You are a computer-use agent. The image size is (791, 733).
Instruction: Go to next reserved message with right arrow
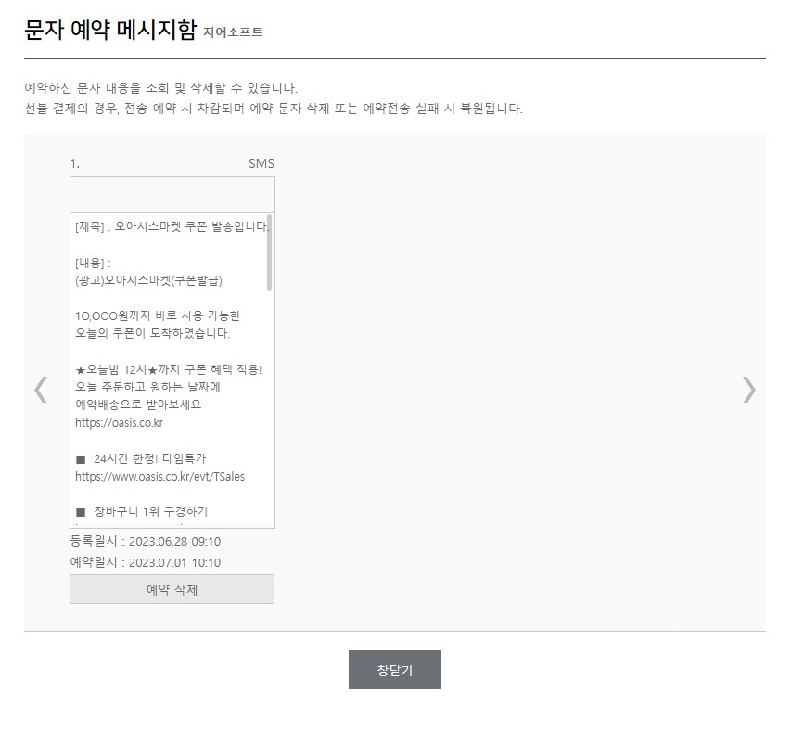point(749,389)
